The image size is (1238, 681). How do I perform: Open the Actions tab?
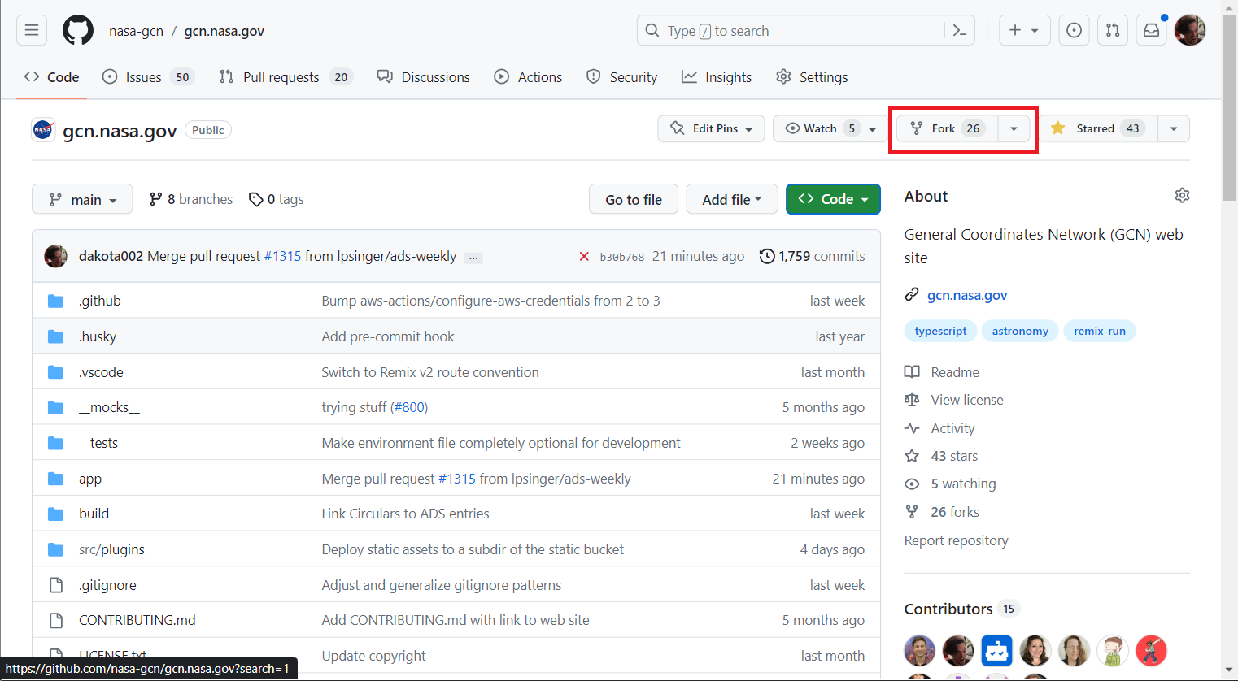[528, 77]
